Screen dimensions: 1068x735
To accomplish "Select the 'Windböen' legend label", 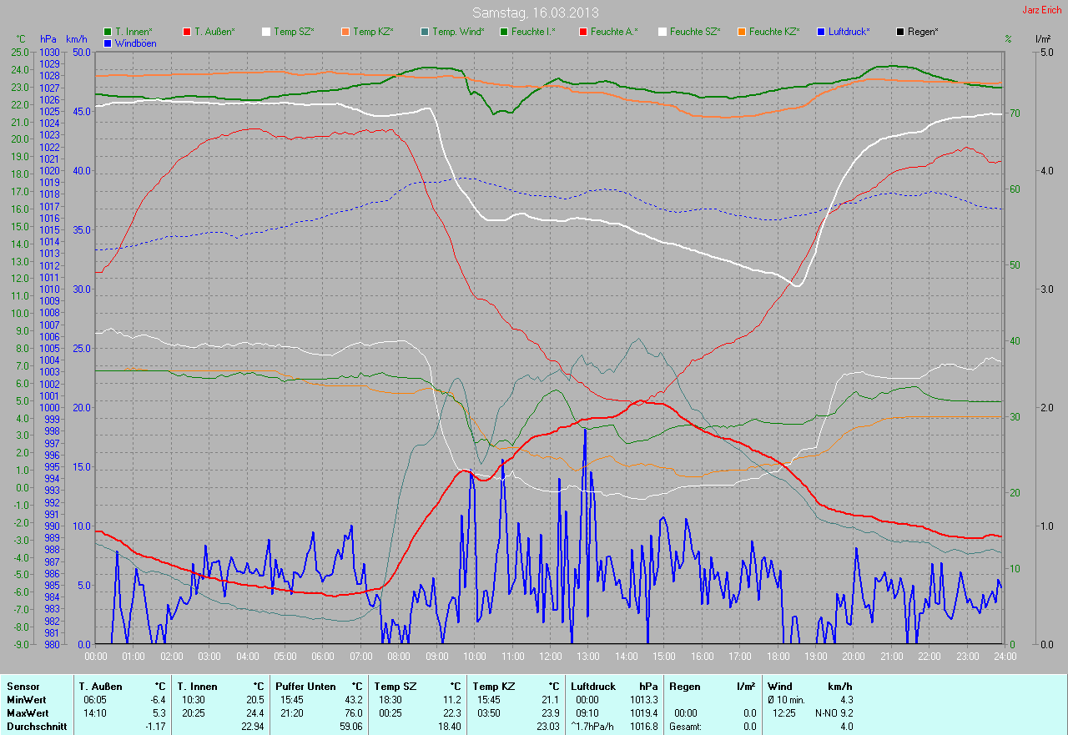I will [x=135, y=43].
